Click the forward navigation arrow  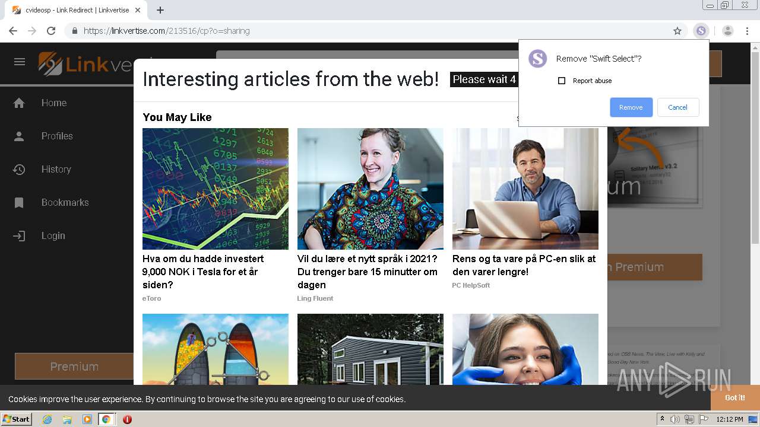(32, 31)
